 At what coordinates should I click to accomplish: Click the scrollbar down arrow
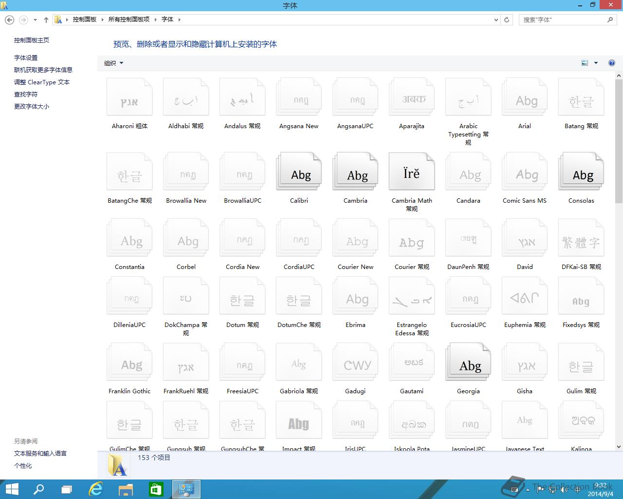[x=619, y=446]
